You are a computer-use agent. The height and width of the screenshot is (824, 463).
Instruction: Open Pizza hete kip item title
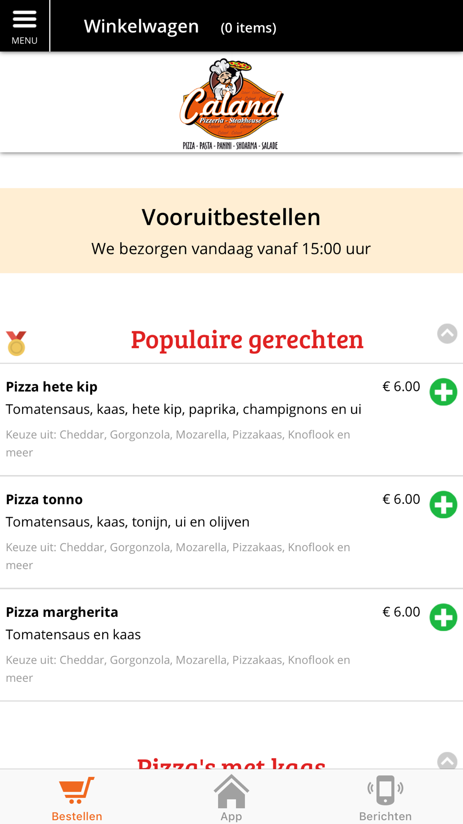[x=51, y=387]
